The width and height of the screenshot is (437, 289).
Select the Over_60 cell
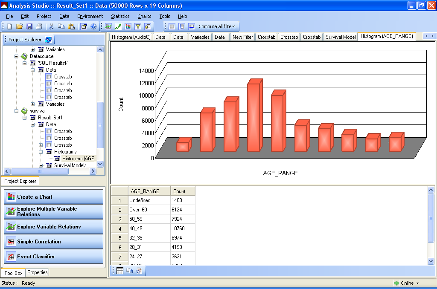pyautogui.click(x=149, y=210)
